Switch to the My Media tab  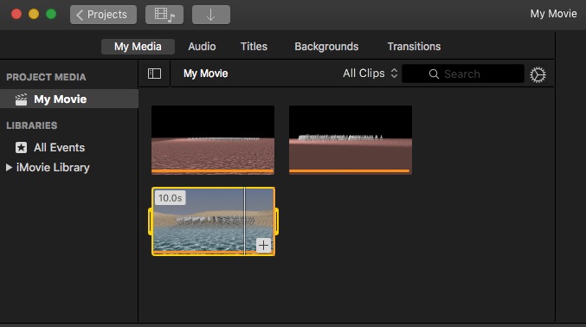pyautogui.click(x=138, y=47)
